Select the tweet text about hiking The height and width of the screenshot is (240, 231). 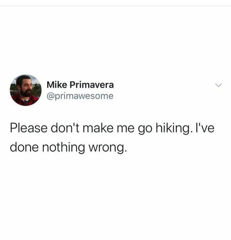(112, 138)
